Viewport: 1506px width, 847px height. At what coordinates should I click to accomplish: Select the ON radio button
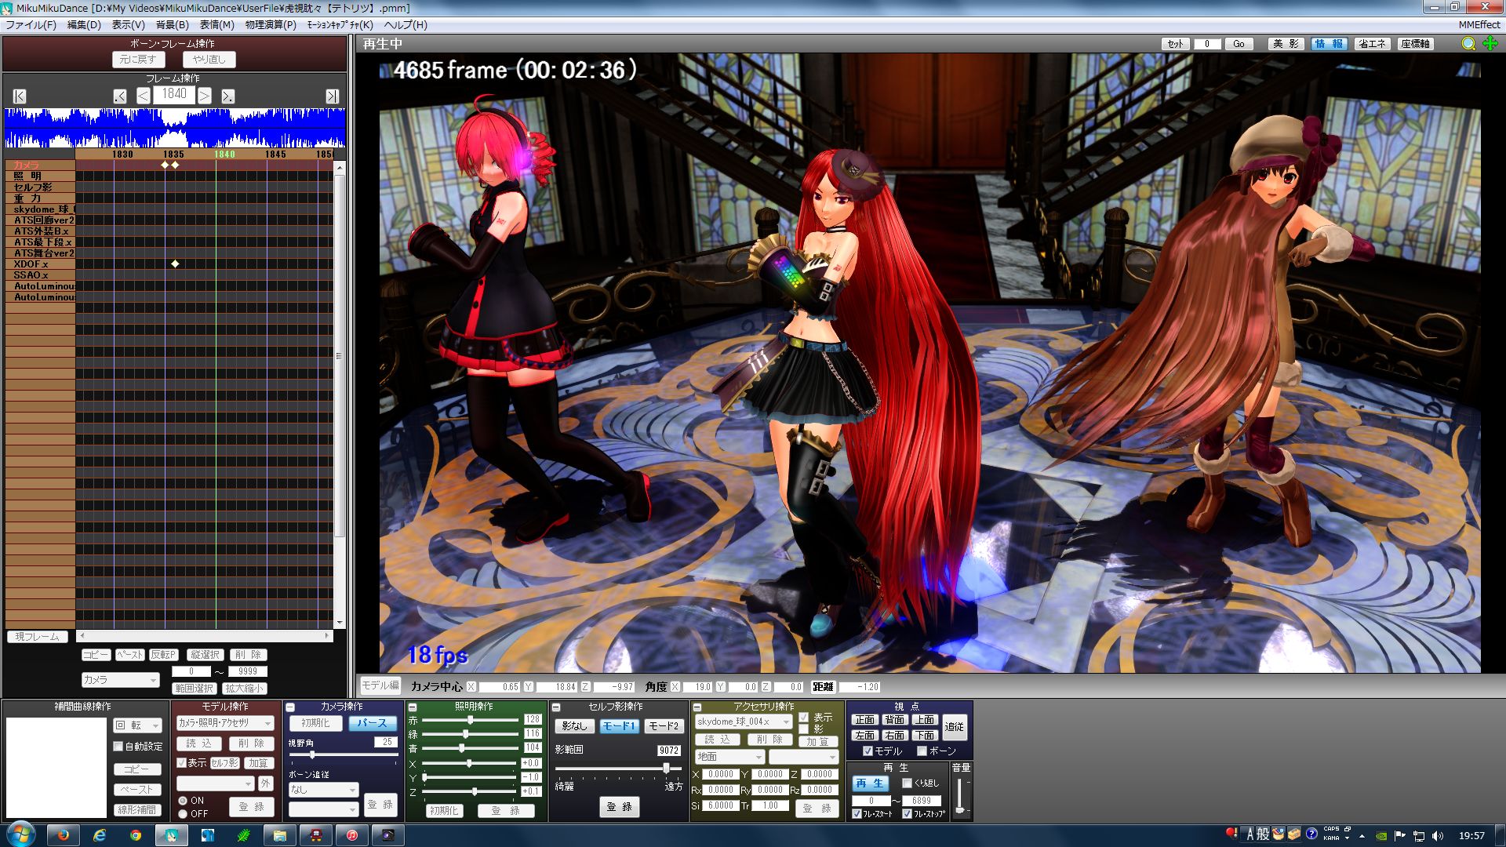click(183, 801)
